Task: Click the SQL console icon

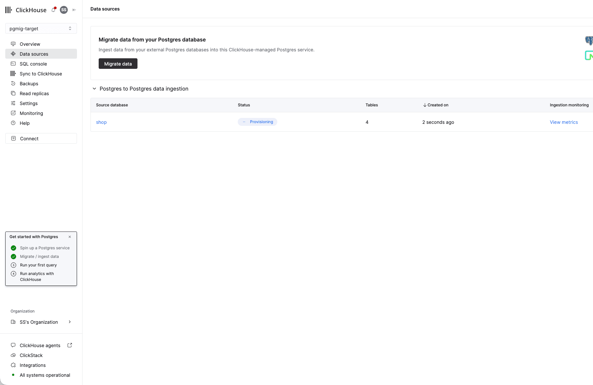Action: click(13, 64)
